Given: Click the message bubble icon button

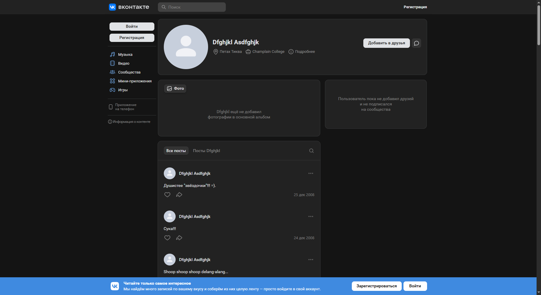Looking at the screenshot, I should [416, 43].
